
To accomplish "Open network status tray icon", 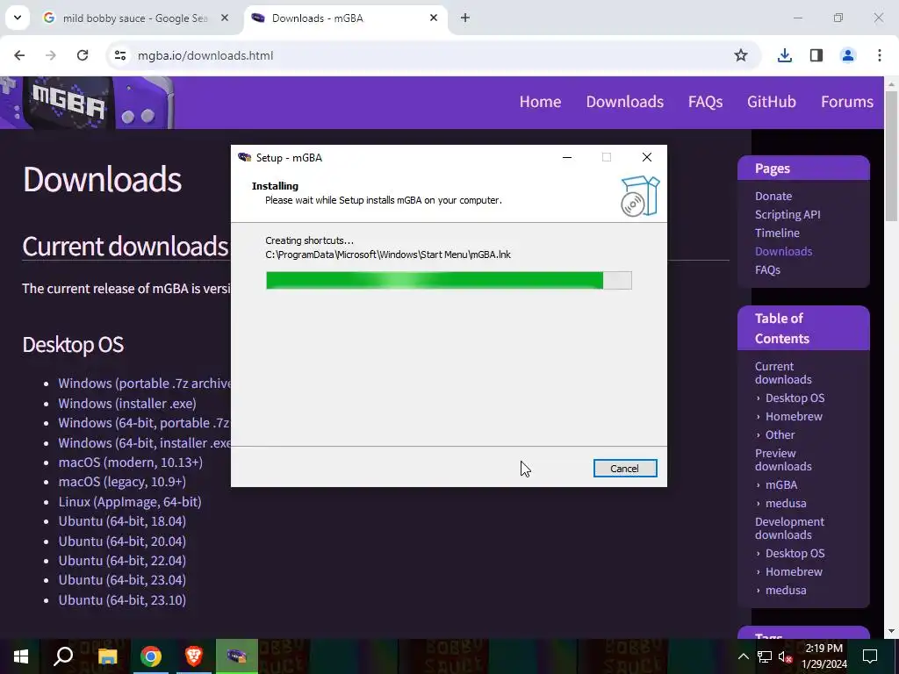I will point(765,656).
